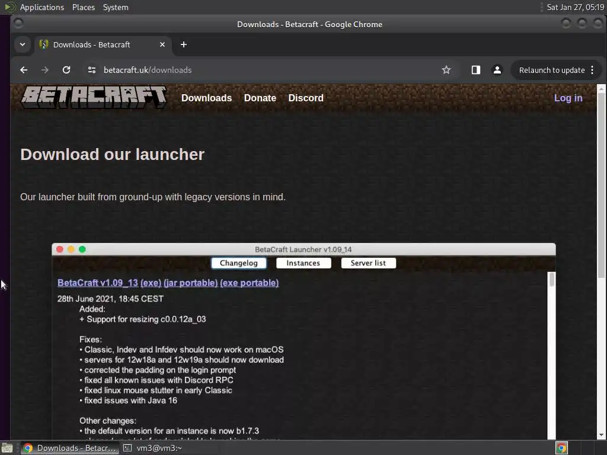
Task: Click Instances button in launcher image
Action: tap(303, 263)
